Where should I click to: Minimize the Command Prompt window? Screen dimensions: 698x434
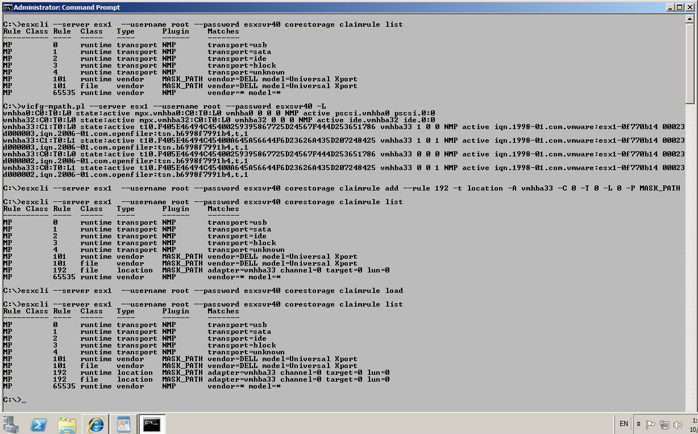(x=670, y=7)
